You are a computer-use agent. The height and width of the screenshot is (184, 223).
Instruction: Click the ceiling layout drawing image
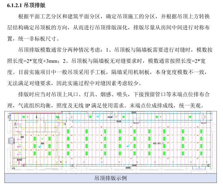[111, 141]
